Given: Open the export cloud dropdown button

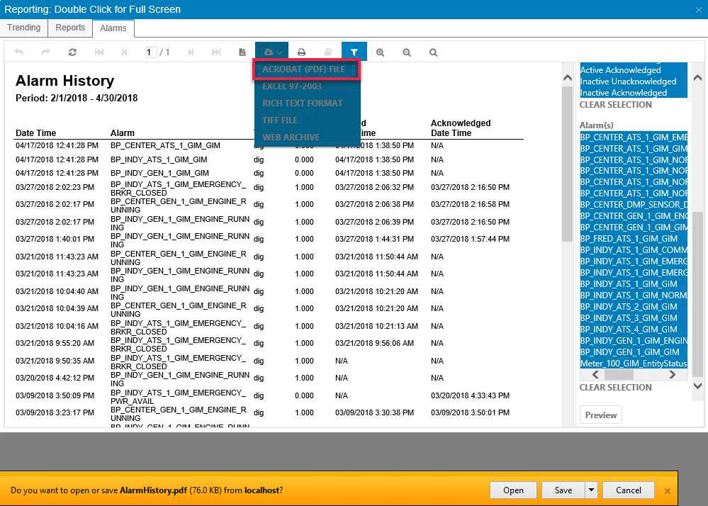Looking at the screenshot, I should 272,52.
